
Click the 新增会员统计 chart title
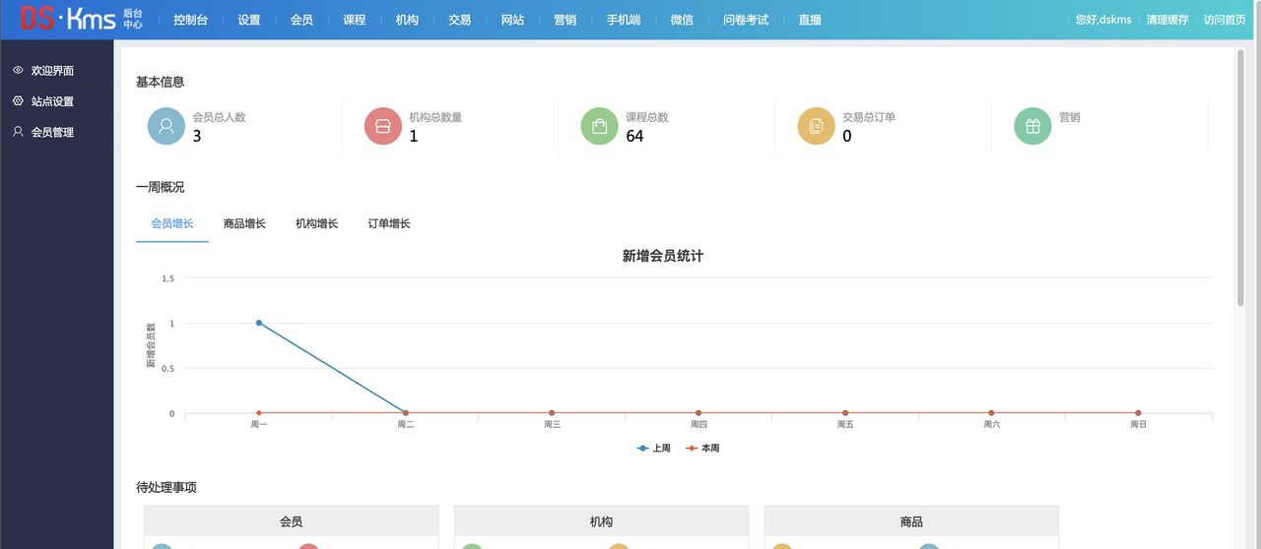[663, 256]
